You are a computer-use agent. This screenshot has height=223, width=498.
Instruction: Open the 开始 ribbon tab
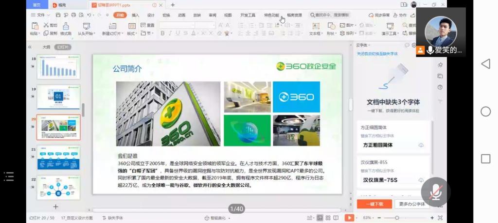pos(120,15)
